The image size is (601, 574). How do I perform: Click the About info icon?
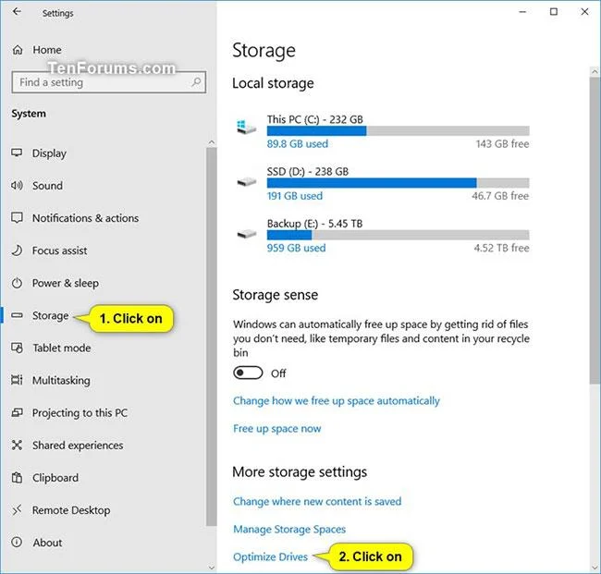17,543
